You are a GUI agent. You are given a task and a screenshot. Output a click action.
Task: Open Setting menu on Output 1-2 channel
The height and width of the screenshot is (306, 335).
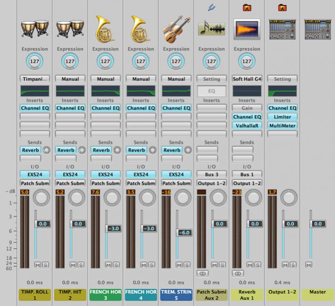click(282, 79)
